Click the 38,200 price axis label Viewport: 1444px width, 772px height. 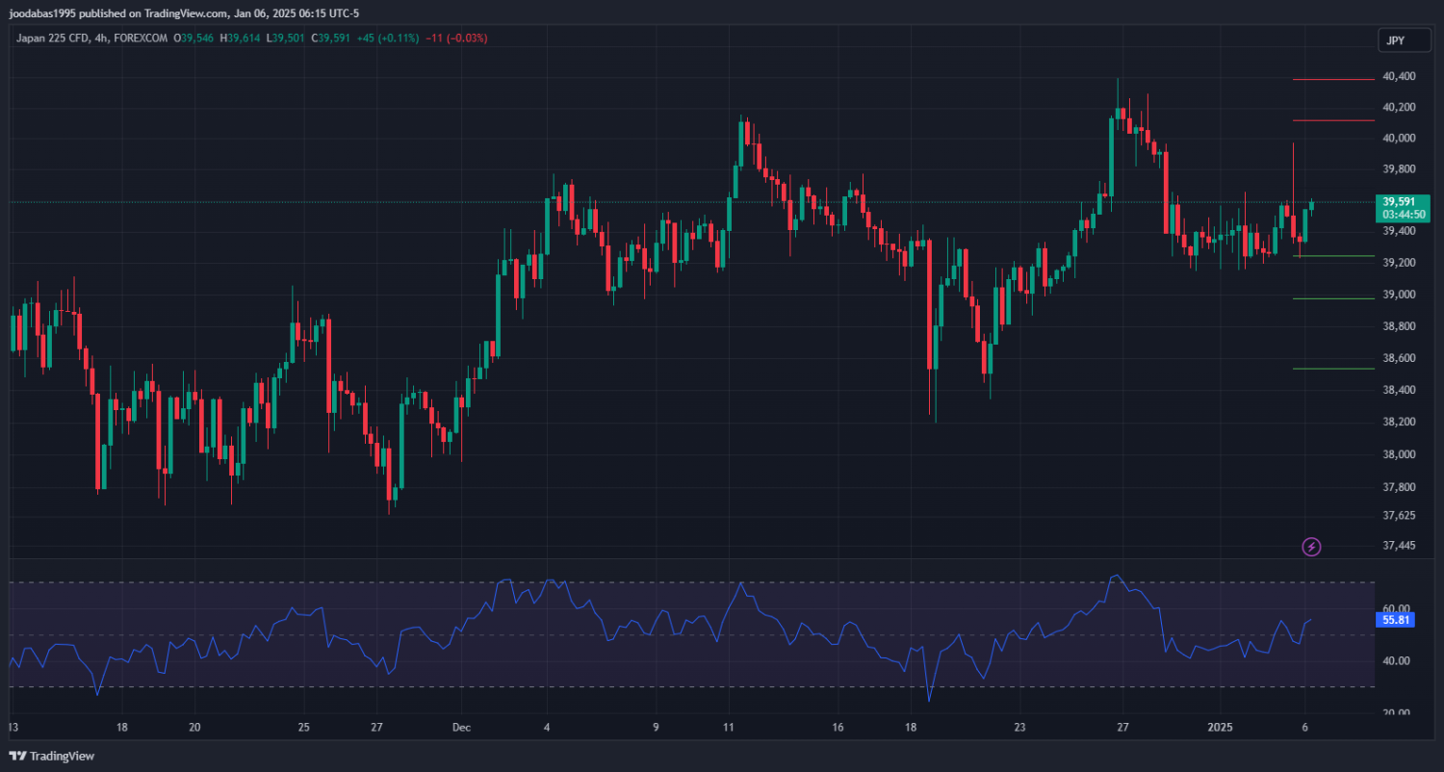[x=1399, y=422]
